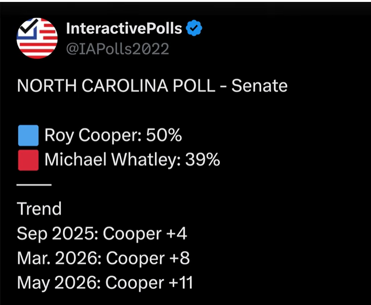Click the blue square next to Roy Cooper
This screenshot has height=305, width=371.
pyautogui.click(x=28, y=136)
